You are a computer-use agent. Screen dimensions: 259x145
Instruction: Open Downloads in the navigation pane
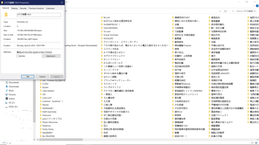pyautogui.click(x=14, y=87)
